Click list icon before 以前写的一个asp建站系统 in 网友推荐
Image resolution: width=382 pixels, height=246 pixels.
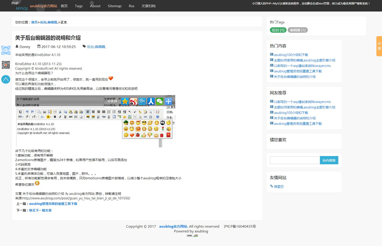271,102
